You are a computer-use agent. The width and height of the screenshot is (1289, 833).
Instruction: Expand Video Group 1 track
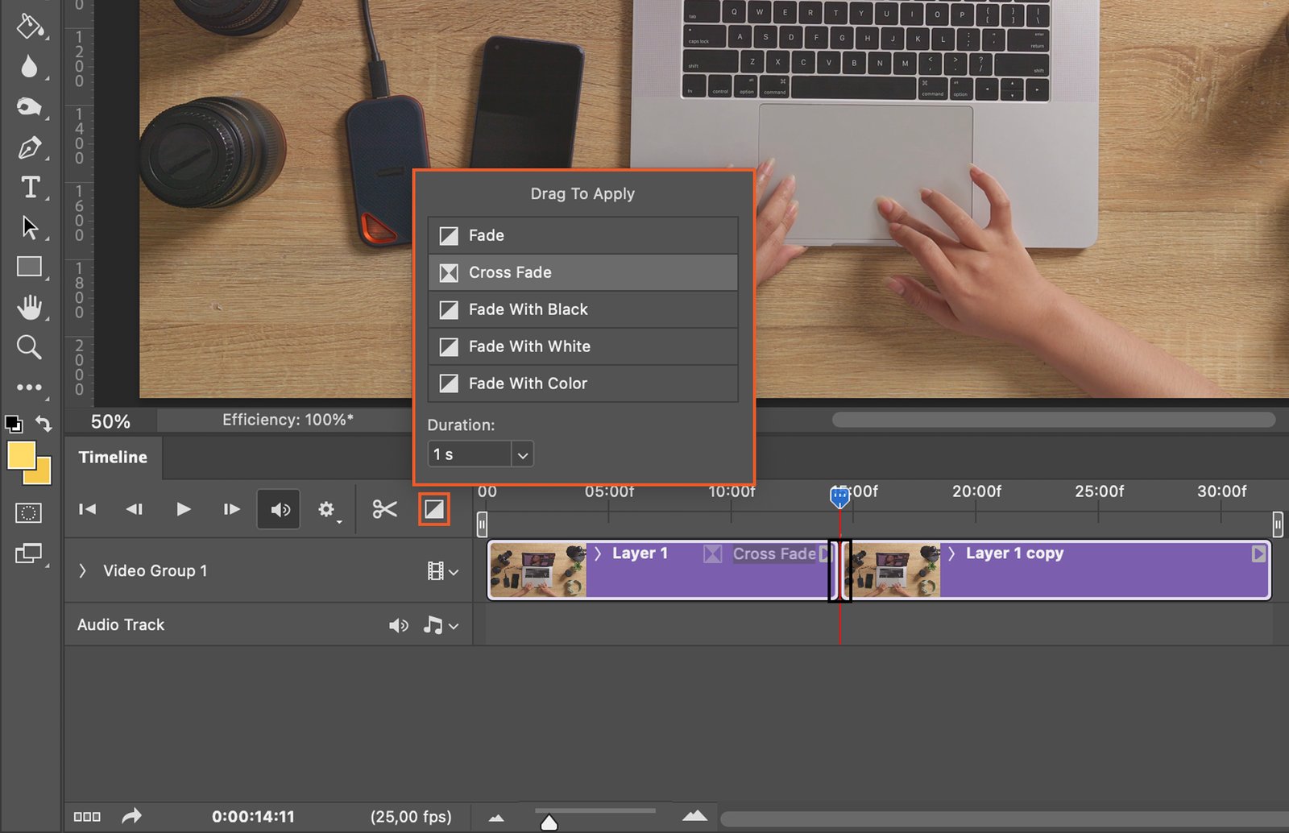pos(82,571)
